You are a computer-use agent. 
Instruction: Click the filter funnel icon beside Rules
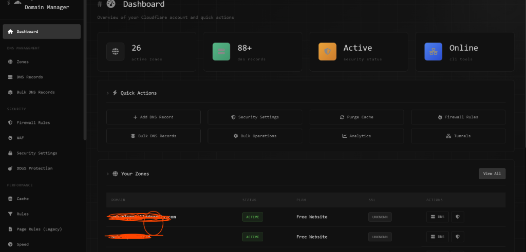click(x=10, y=214)
